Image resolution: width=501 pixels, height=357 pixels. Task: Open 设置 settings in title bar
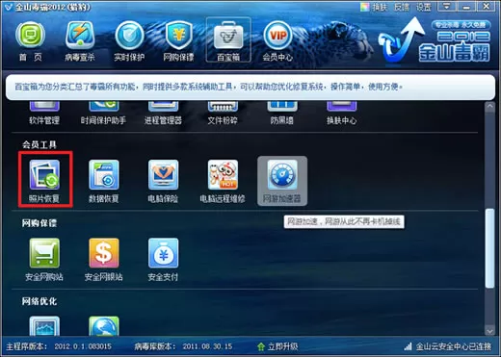(424, 7)
